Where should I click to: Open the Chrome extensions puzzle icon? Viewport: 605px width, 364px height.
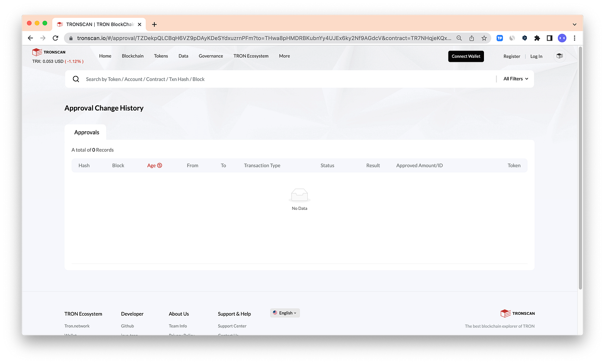(x=537, y=38)
